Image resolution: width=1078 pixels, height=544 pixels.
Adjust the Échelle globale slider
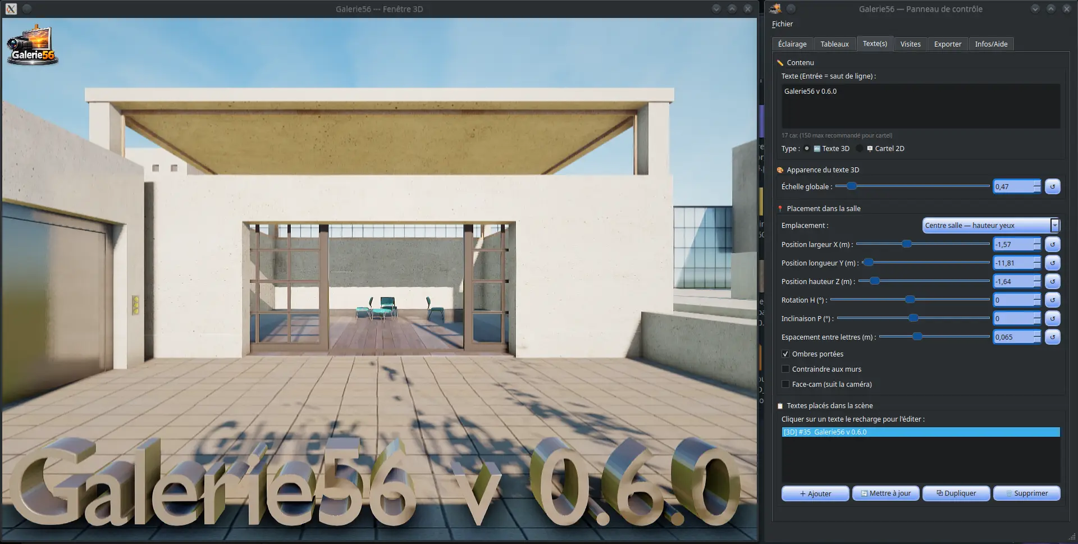click(852, 186)
